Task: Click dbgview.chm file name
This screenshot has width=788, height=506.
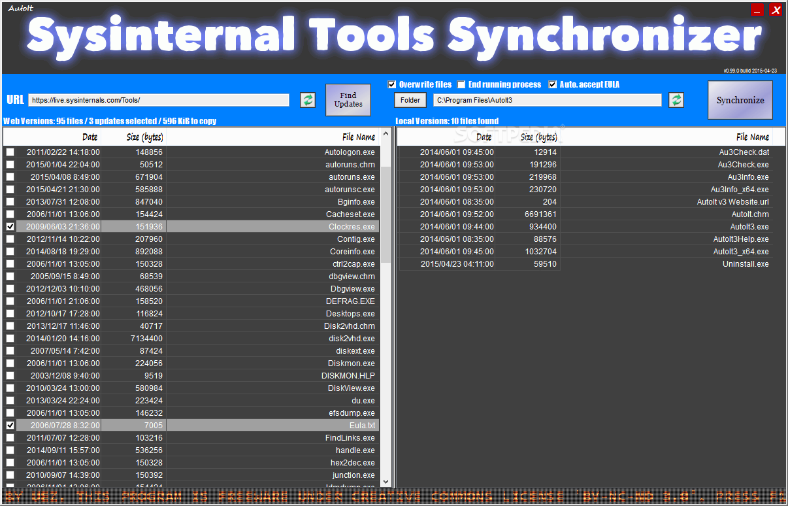Action: [x=352, y=276]
